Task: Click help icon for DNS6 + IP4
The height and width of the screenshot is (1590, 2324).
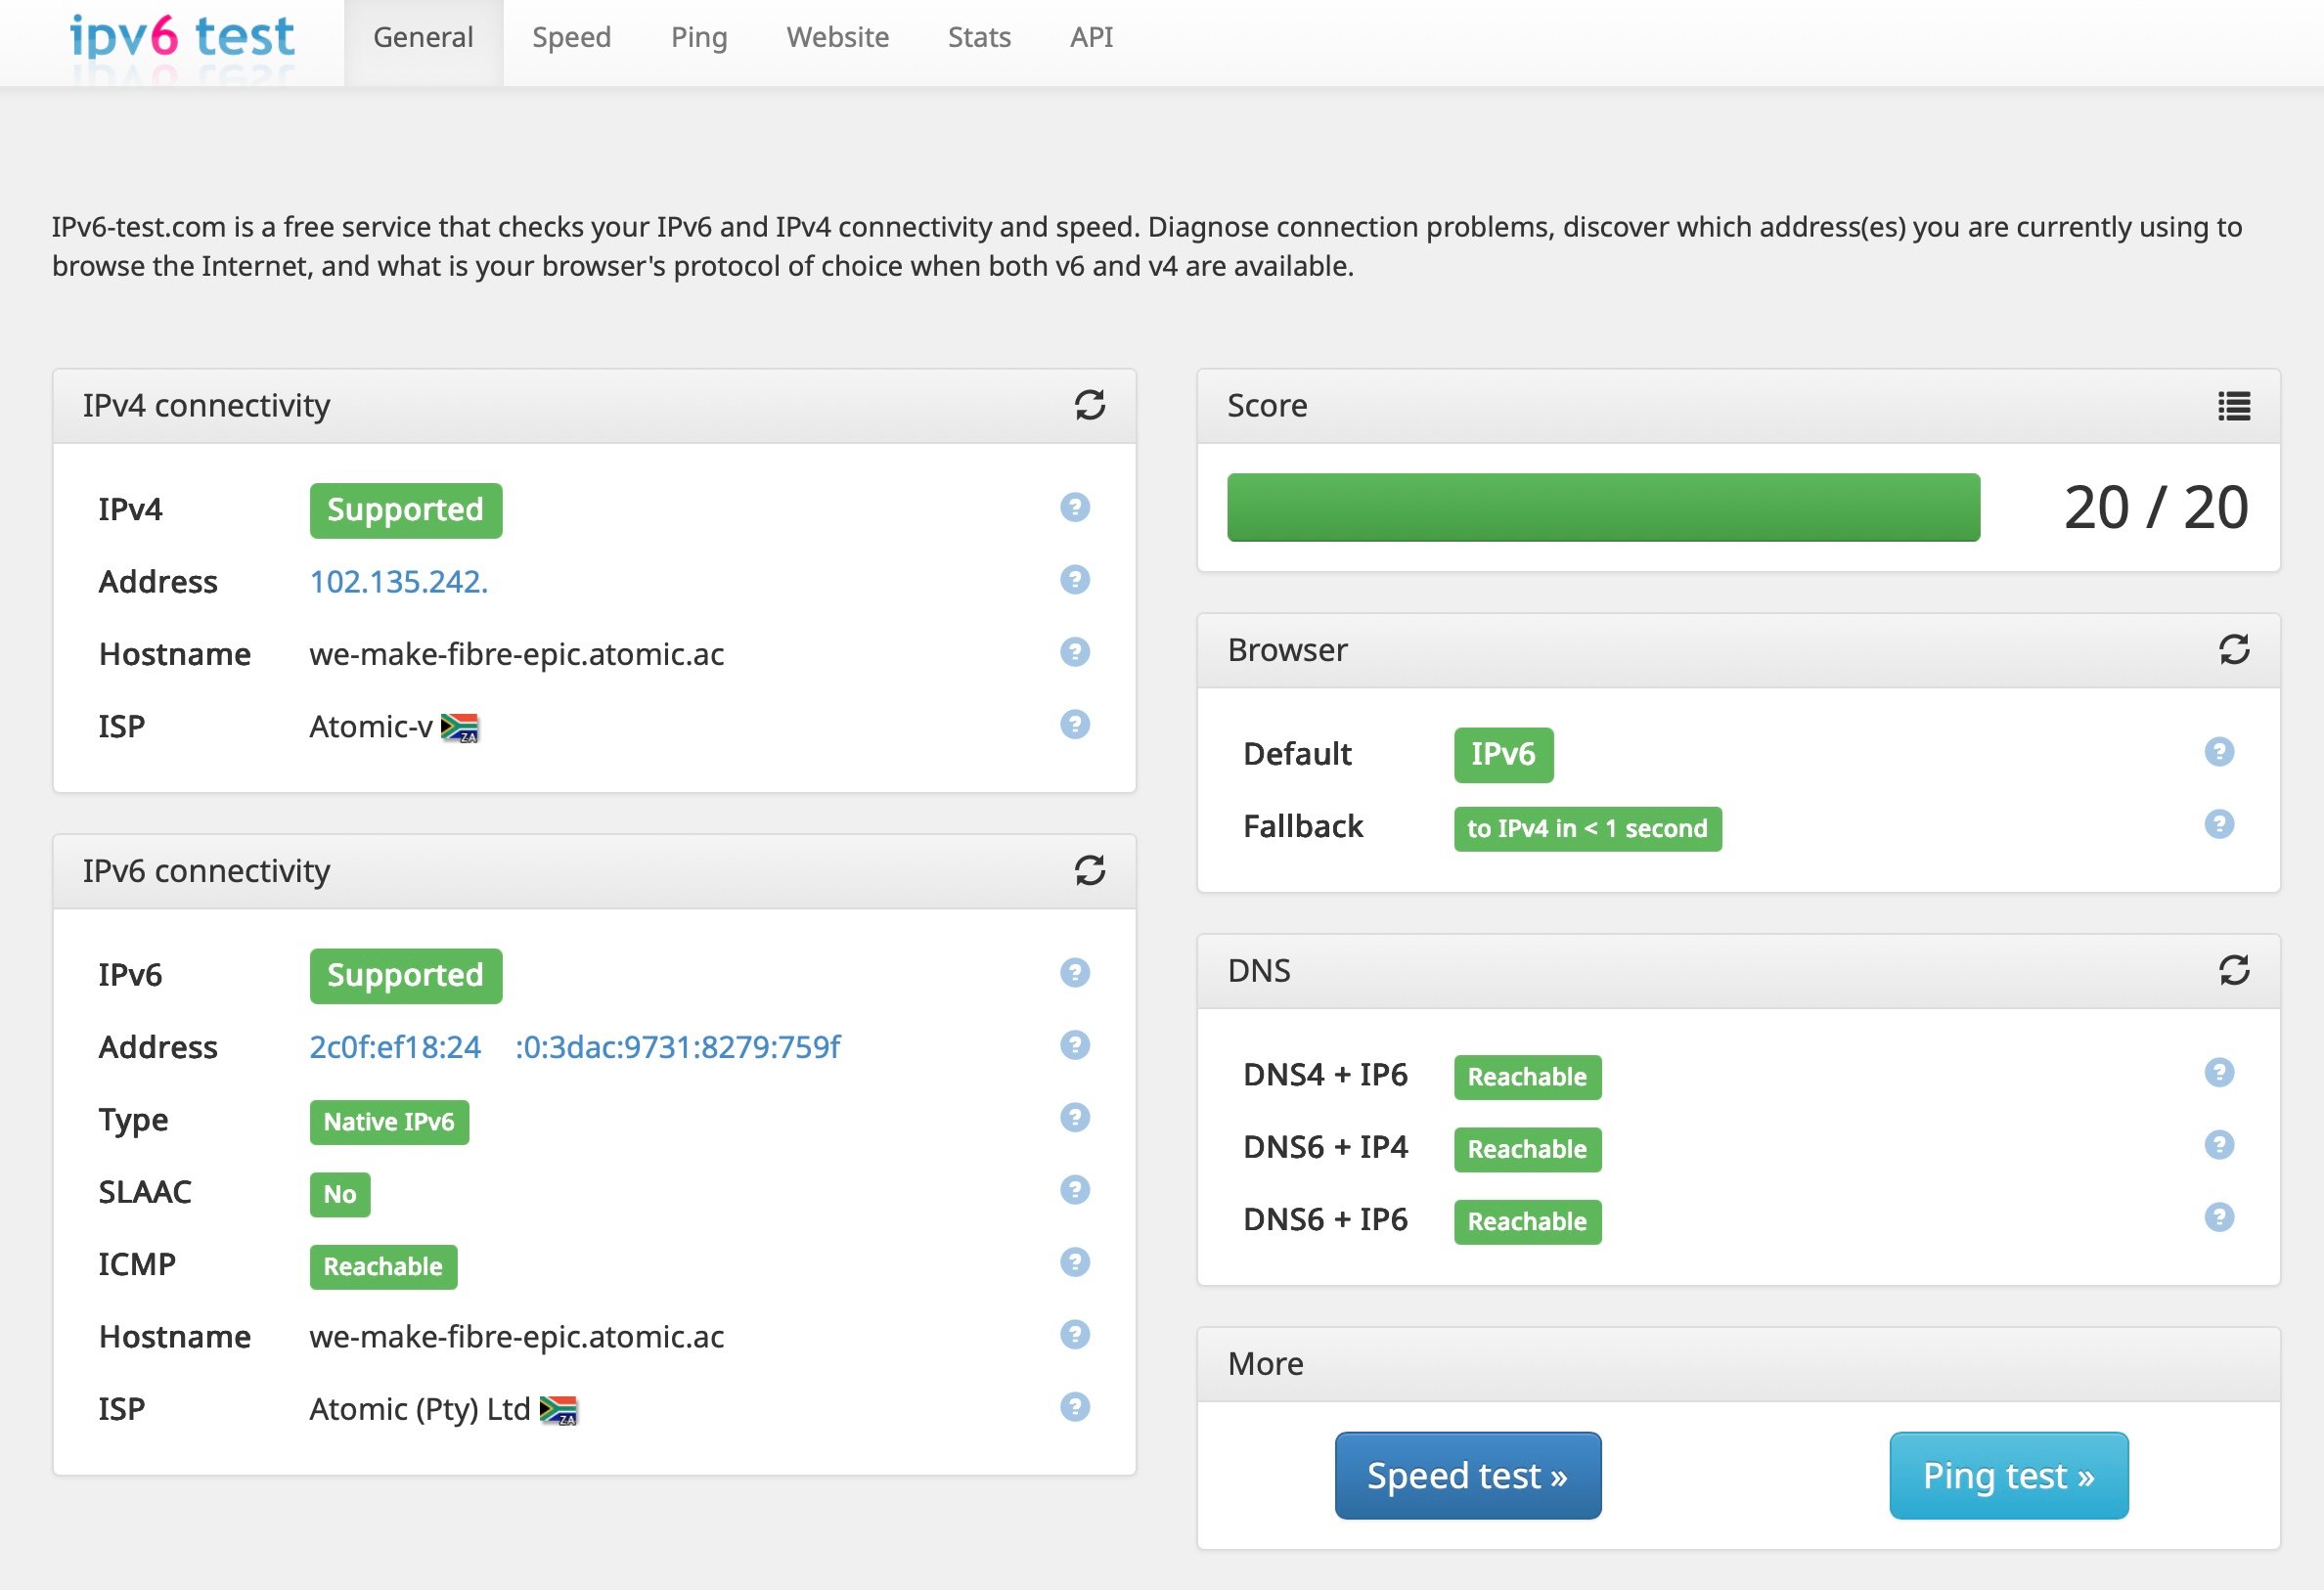Action: (x=2218, y=1145)
